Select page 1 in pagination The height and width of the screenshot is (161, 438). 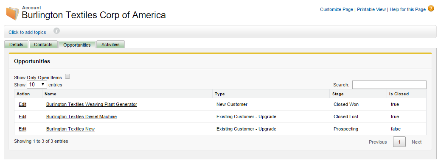coord(399,142)
